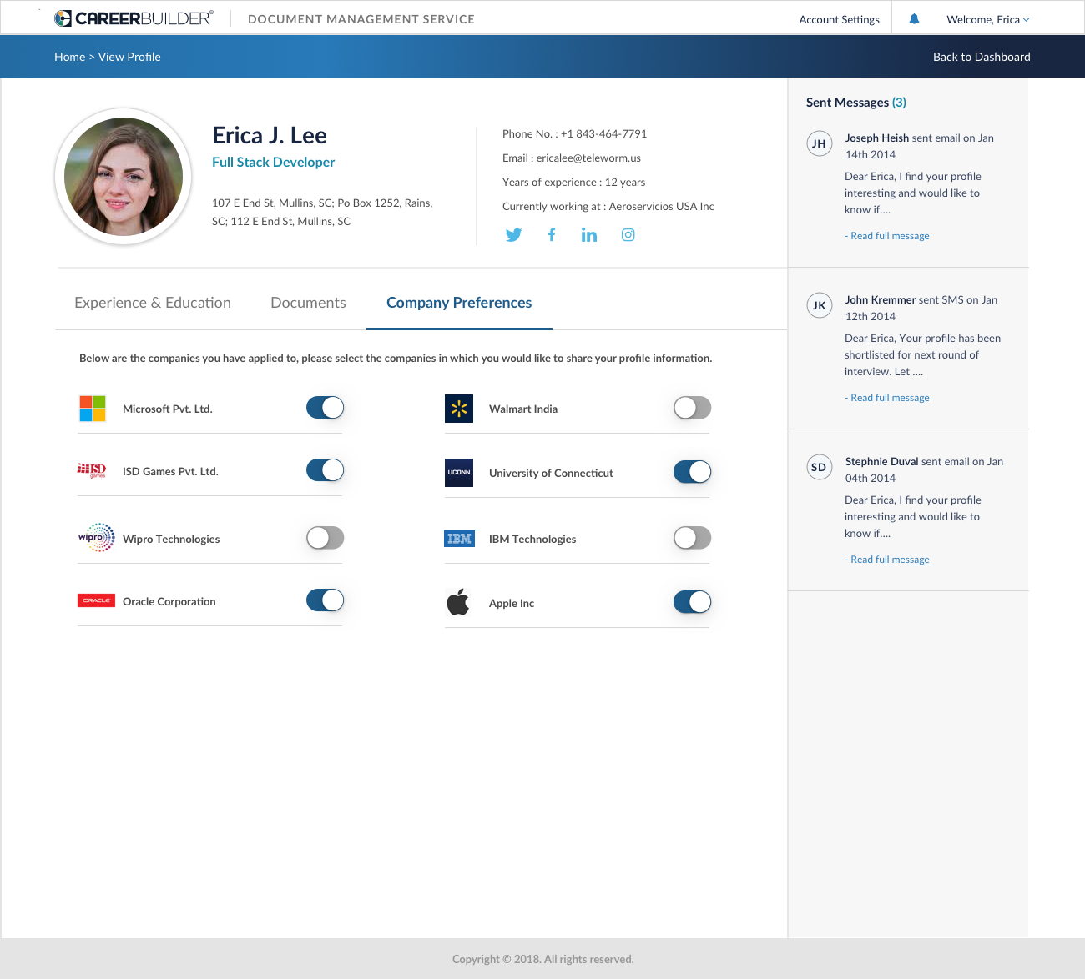
Task: Select the Company Preferences tab
Action: (x=459, y=303)
